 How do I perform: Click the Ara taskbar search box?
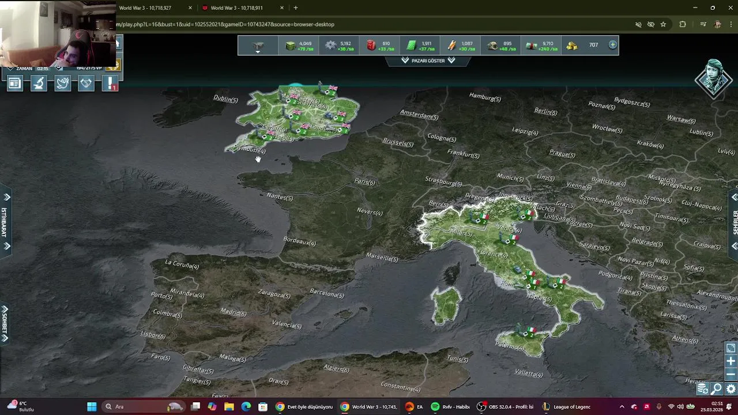pyautogui.click(x=143, y=407)
